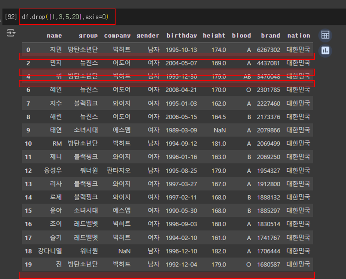Click the group cell 워너원 in row 12
The height and width of the screenshot is (279, 346).
tap(89, 170)
